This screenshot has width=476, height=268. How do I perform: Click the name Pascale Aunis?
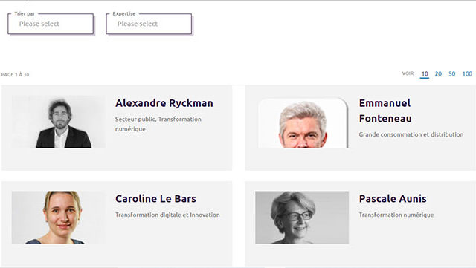tap(393, 198)
